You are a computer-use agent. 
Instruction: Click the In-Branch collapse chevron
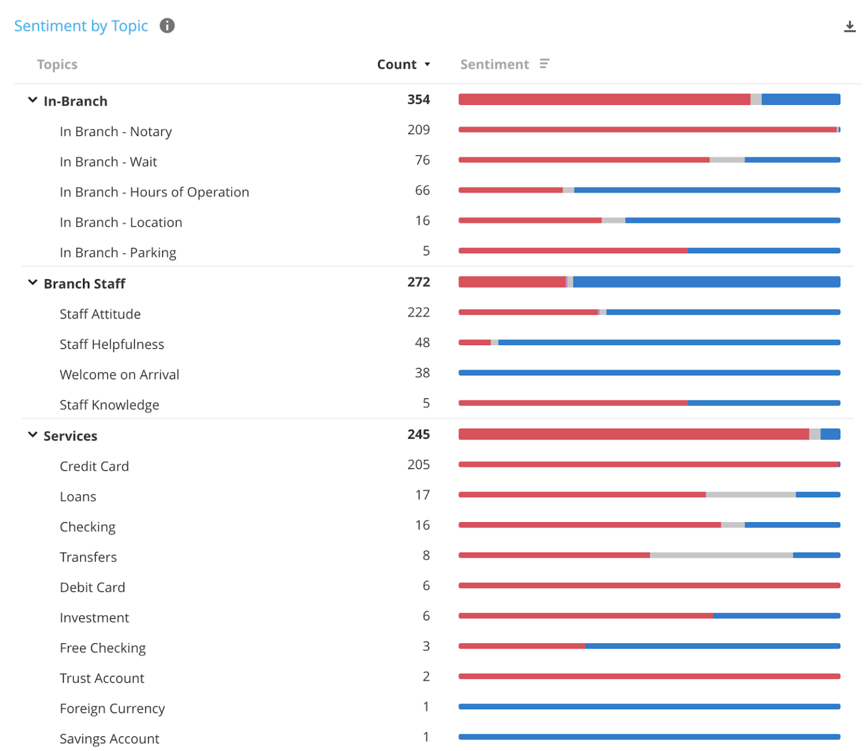click(32, 99)
